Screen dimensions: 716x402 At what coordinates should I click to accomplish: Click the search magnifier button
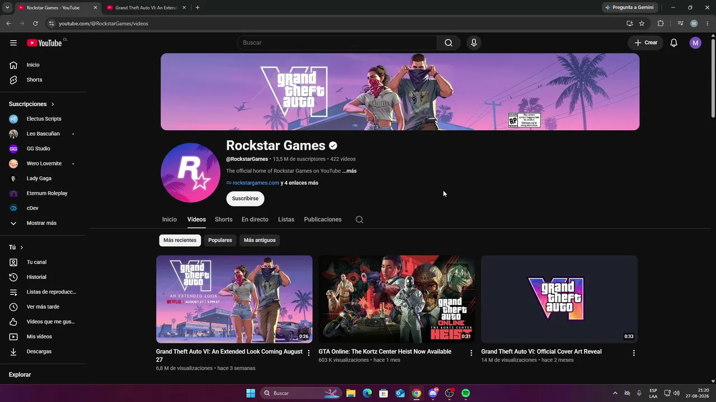click(x=449, y=43)
